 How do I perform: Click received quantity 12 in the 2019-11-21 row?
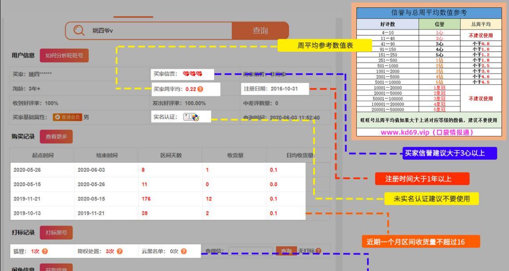(209, 199)
